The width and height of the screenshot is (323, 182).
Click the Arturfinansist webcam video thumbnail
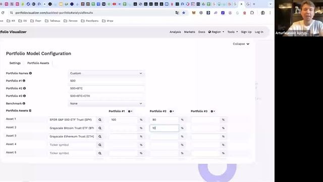click(x=299, y=18)
